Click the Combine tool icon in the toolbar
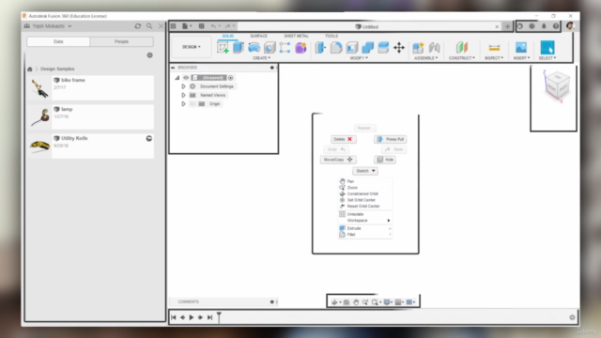601x338 pixels. tap(367, 48)
